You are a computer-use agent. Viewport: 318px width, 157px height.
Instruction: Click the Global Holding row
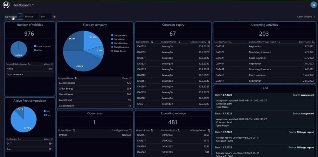(x=95, y=106)
